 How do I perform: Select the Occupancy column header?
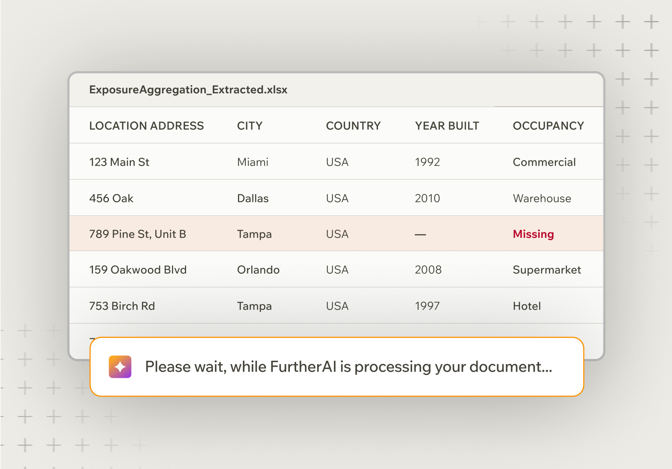(x=548, y=126)
